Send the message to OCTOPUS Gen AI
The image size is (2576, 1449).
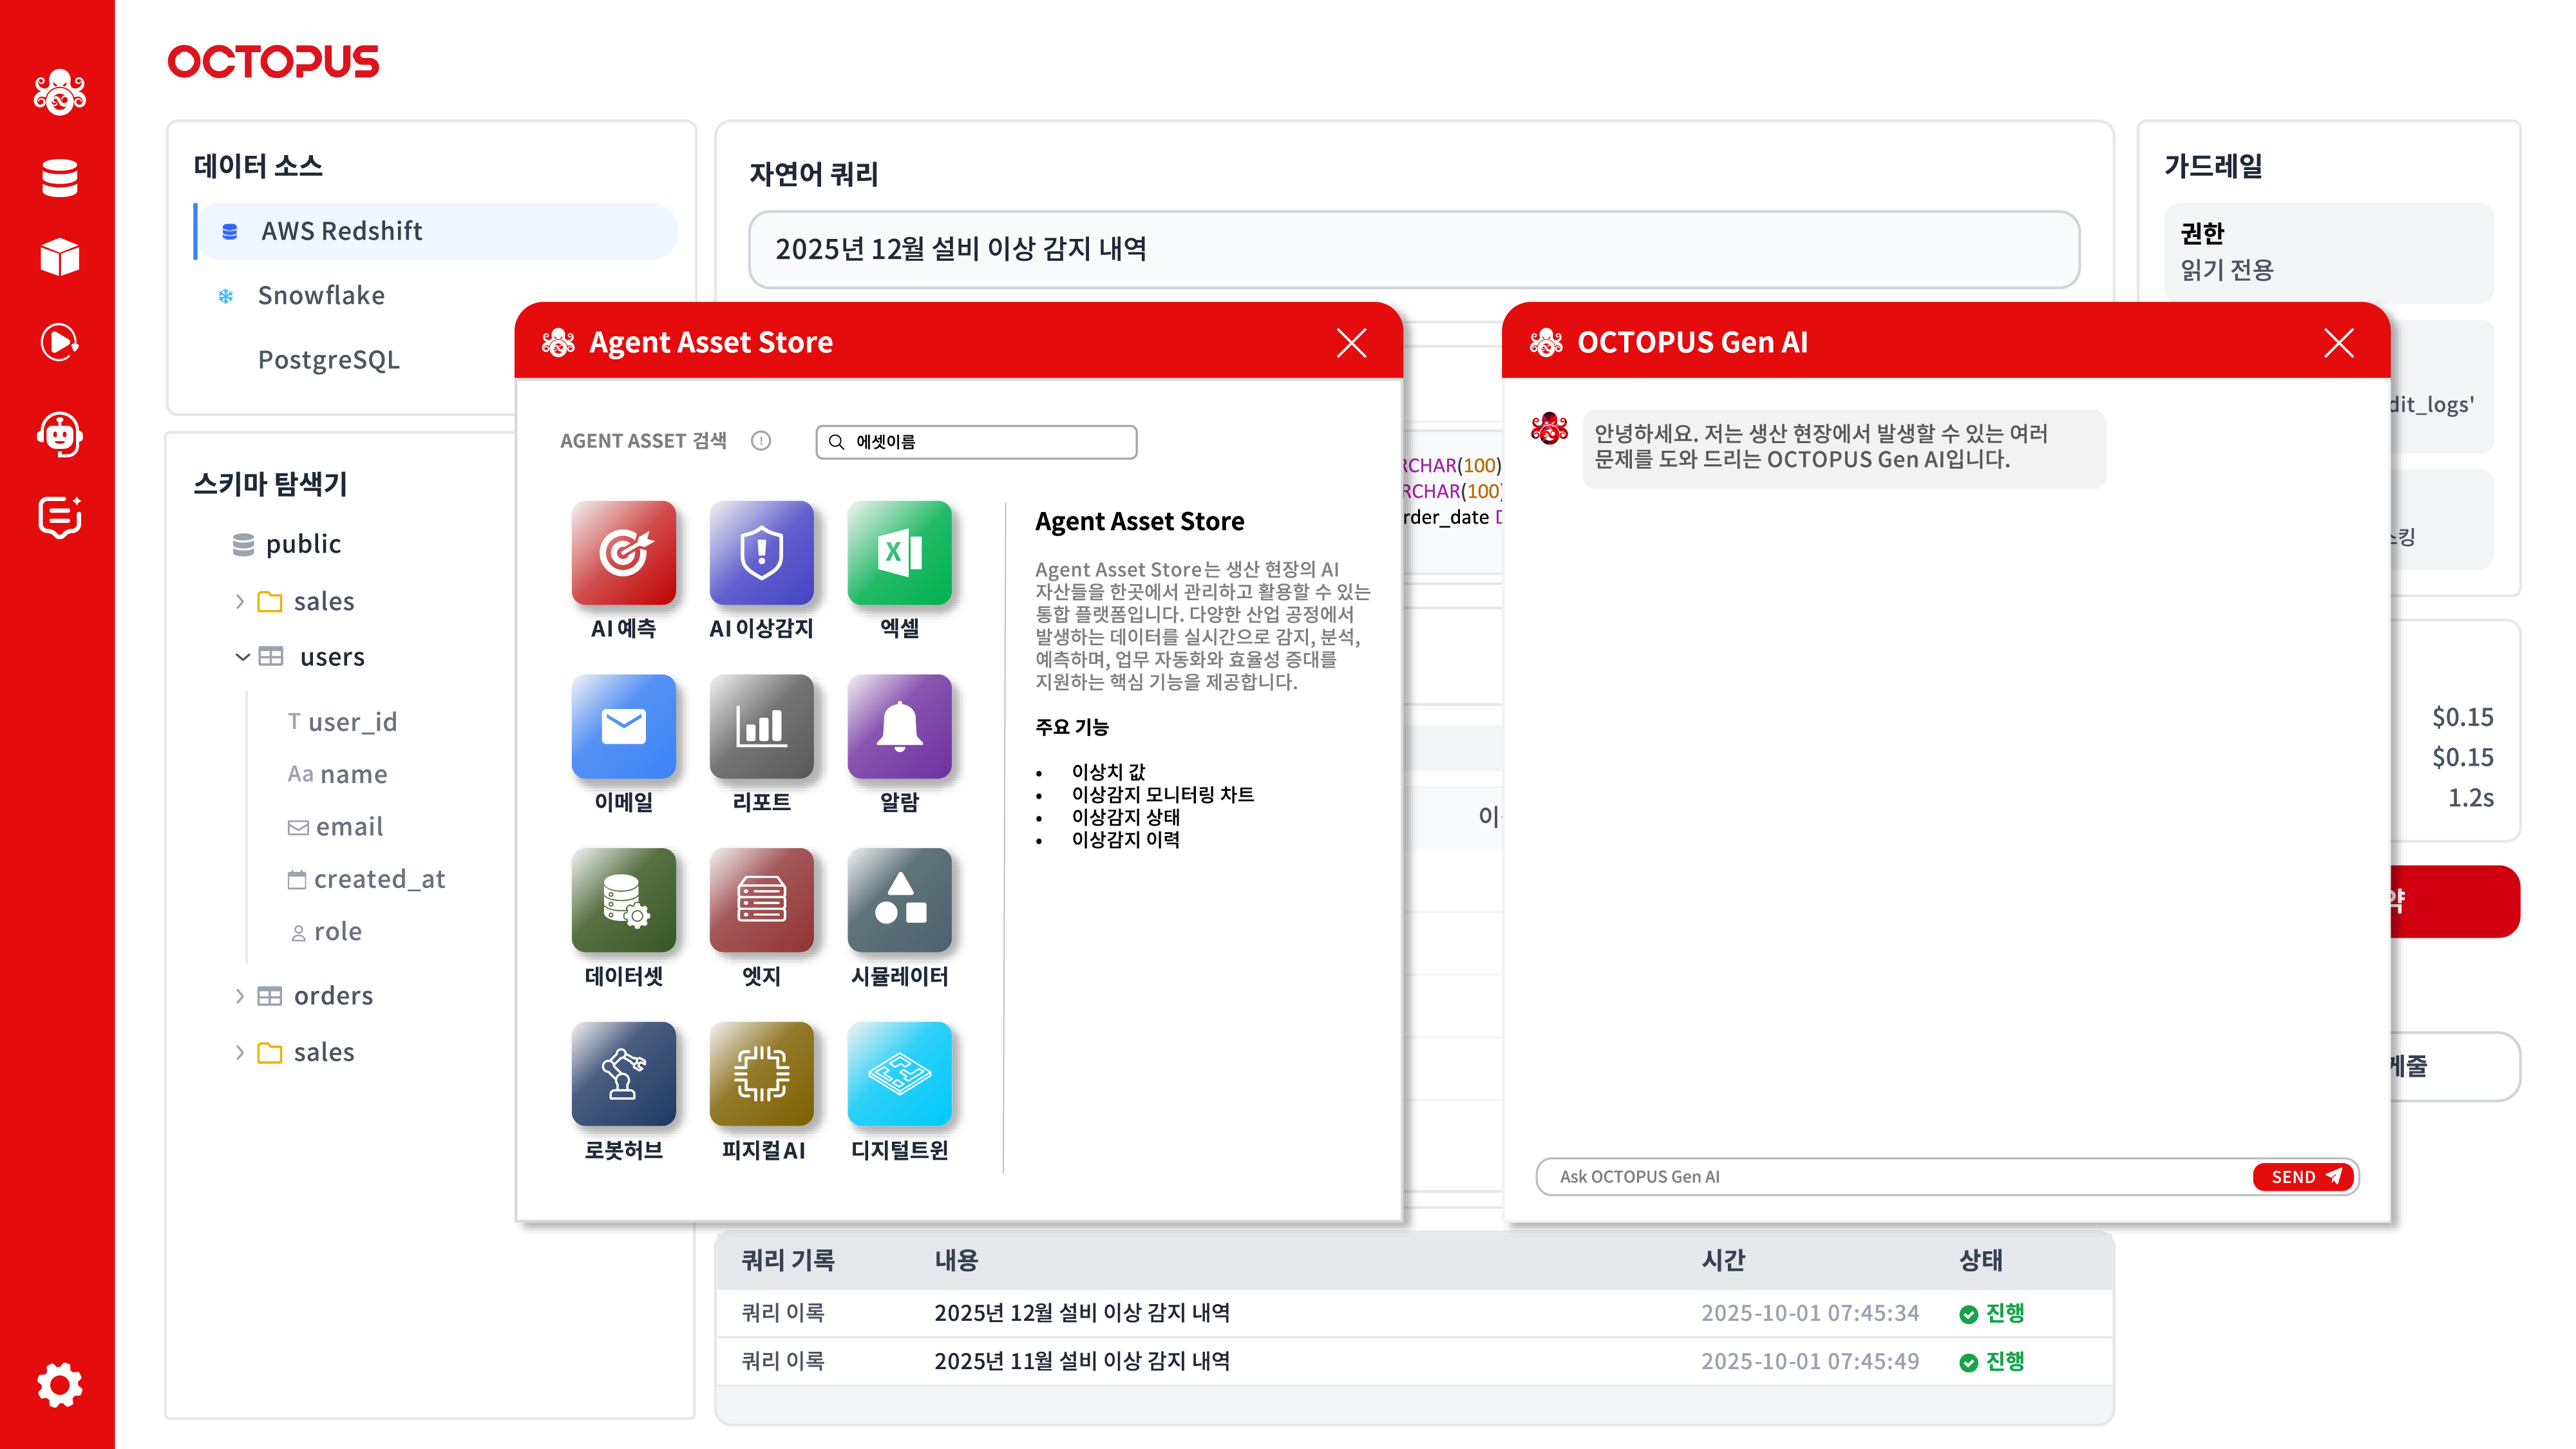(2303, 1177)
